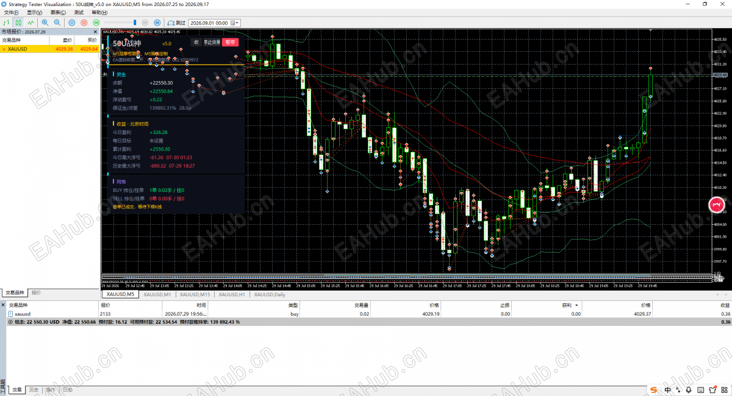Pause the strategy test visualization
This screenshot has height=396, width=732.
click(x=72, y=23)
